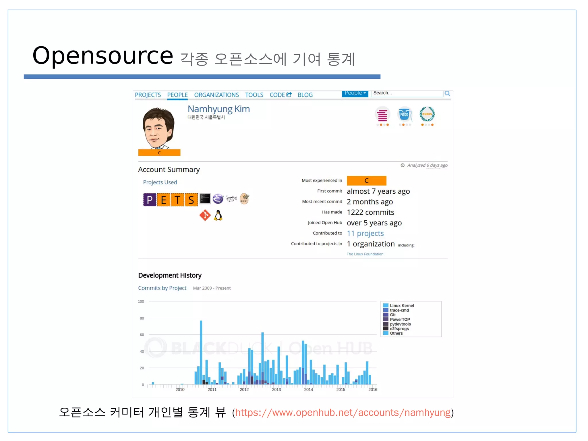Open the Linux penguin project icon

(x=218, y=215)
